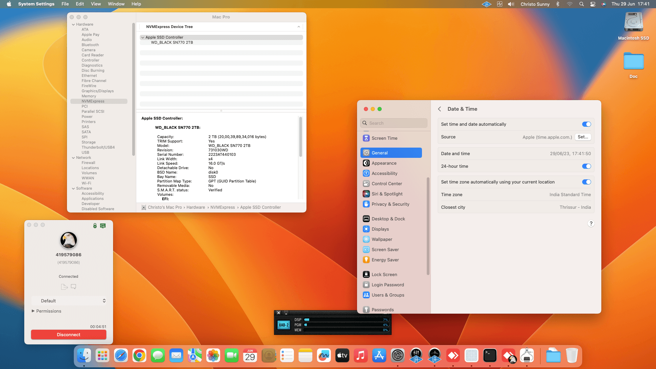Viewport: 656px width, 369px height.
Task: Click the Help question mark button
Action: (x=591, y=223)
